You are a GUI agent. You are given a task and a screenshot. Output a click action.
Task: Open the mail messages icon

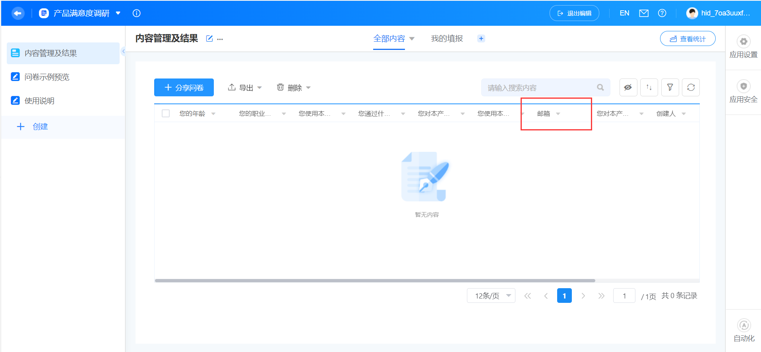click(x=644, y=13)
